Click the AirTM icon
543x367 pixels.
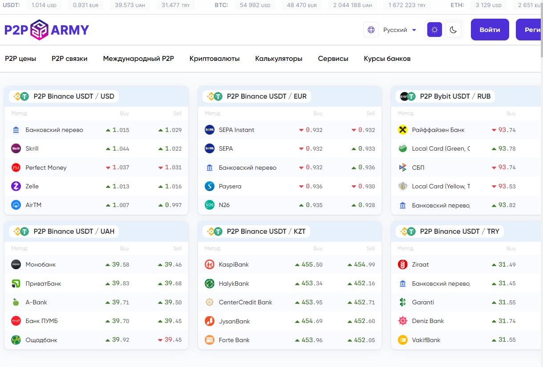coord(16,205)
